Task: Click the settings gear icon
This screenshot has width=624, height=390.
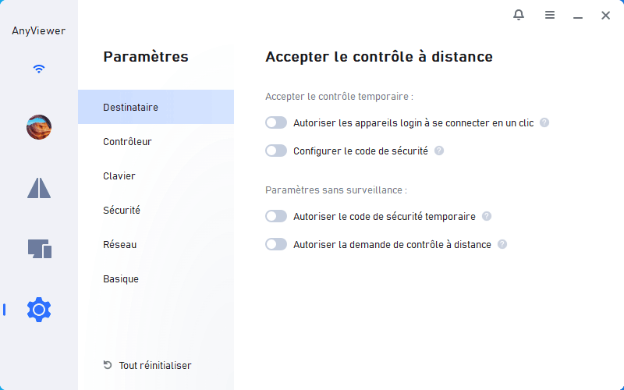Action: click(x=39, y=310)
